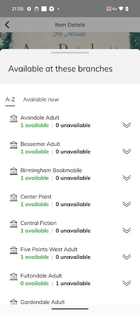Image resolution: width=140 pixels, height=313 pixels.
Task: Click the building icon for Five Points West Adult
Action: (14, 250)
